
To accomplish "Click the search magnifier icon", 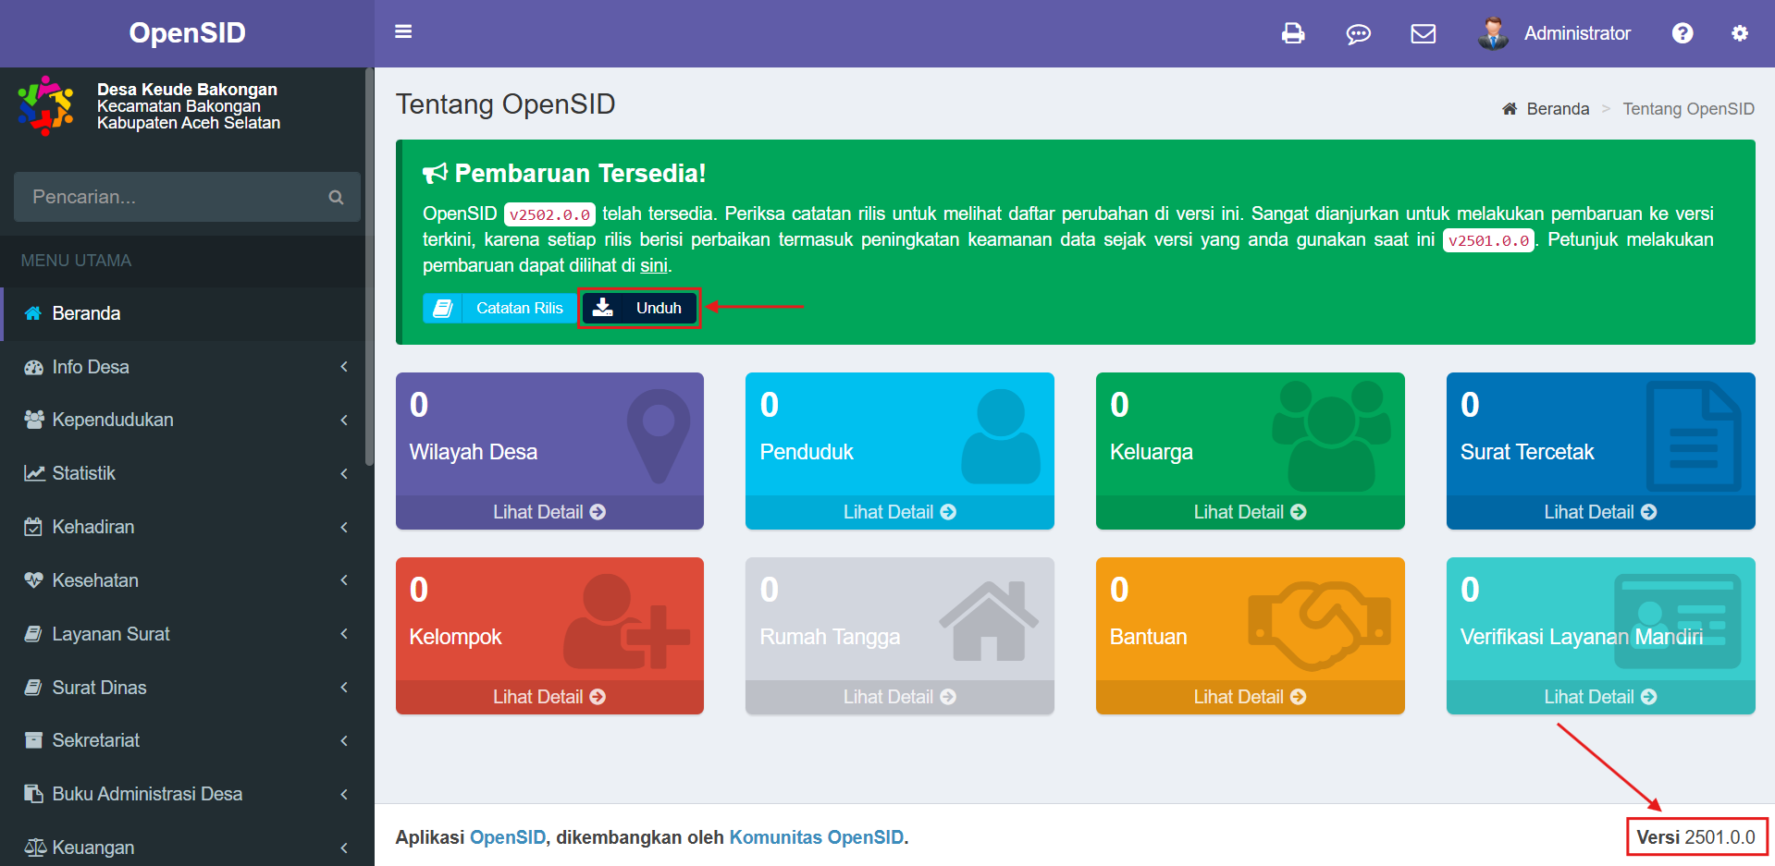I will click(x=337, y=197).
